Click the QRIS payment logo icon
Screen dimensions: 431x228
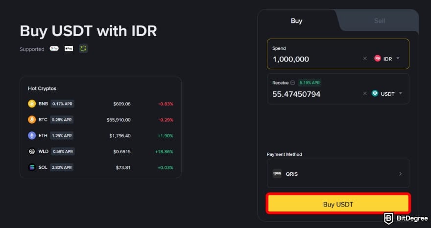(277, 174)
